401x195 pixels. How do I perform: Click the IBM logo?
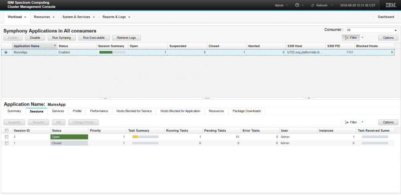[391, 6]
